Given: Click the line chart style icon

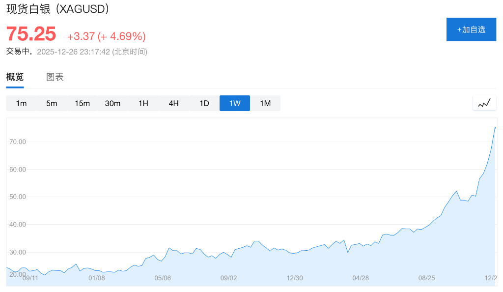Looking at the screenshot, I should [x=484, y=103].
